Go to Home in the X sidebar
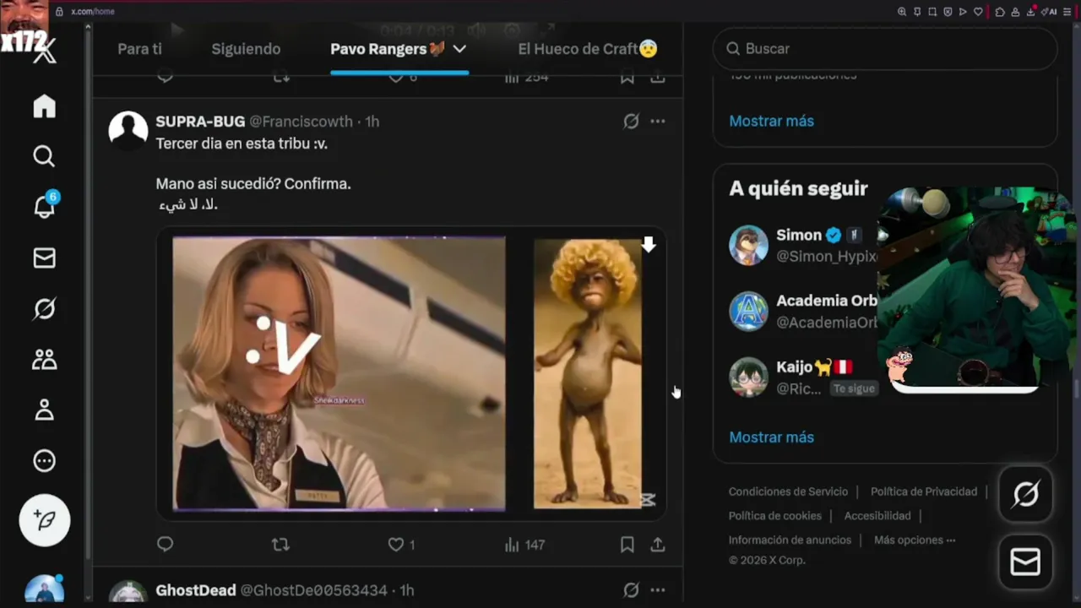The image size is (1081, 608). pyautogui.click(x=44, y=106)
